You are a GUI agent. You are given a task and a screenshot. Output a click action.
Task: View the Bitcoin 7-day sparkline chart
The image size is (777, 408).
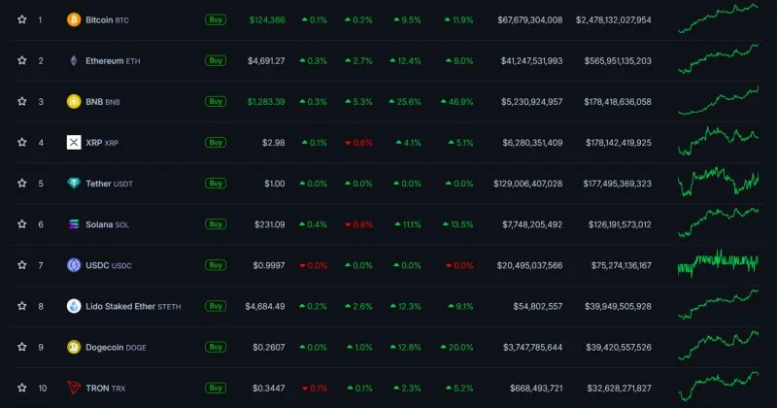point(718,18)
